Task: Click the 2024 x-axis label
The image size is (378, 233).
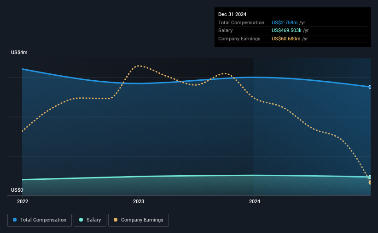Action: pyautogui.click(x=255, y=201)
